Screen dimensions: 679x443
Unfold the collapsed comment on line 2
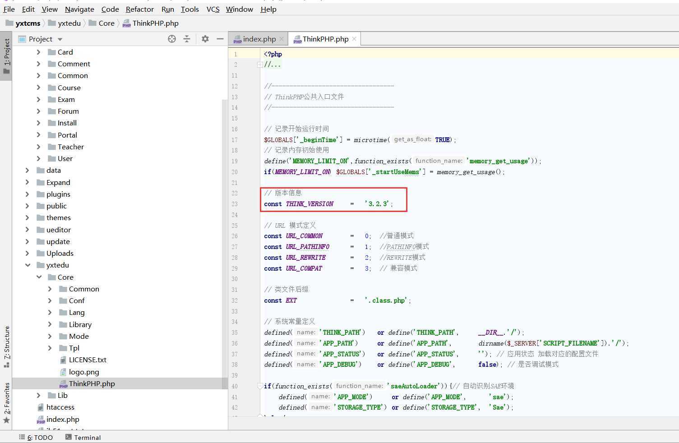point(260,65)
